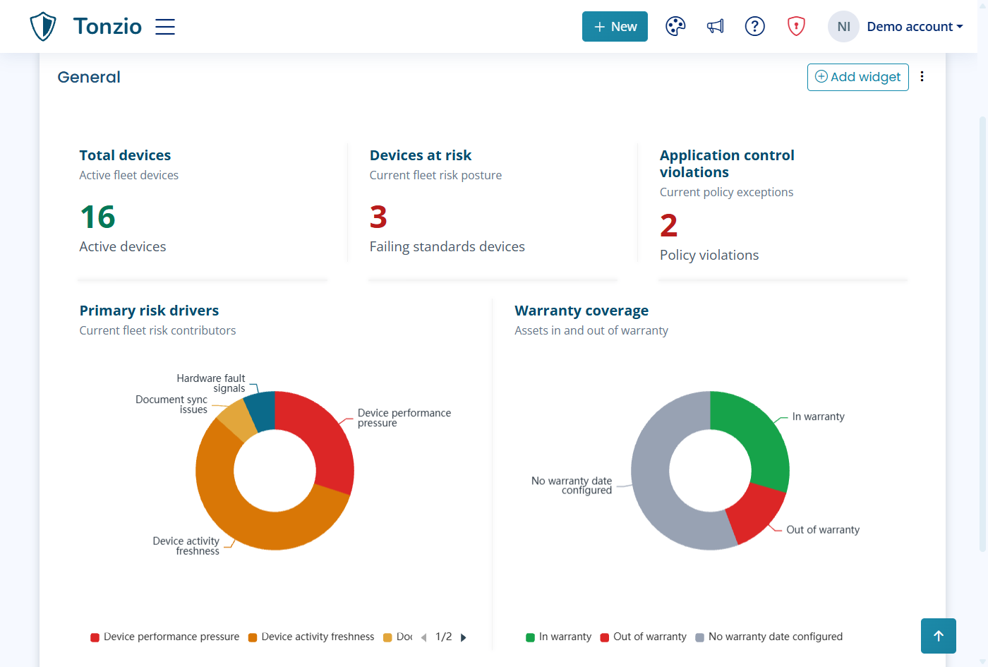This screenshot has height=667, width=988.
Task: Click the New button
Action: pos(615,27)
